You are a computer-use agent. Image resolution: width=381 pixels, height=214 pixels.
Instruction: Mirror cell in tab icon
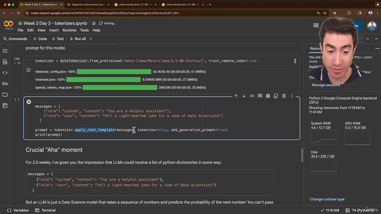(x=276, y=96)
